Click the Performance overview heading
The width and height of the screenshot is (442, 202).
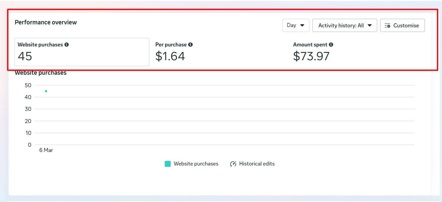pyautogui.click(x=46, y=22)
